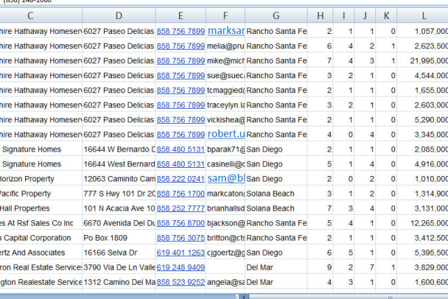This screenshot has height=299, width=448.
Task: Open phone link 858 756 8700
Action: coord(181,223)
